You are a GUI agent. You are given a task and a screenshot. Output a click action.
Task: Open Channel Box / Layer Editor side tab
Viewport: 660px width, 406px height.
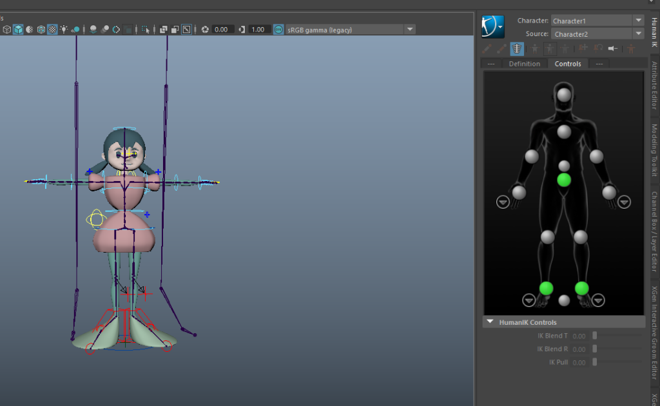click(655, 231)
